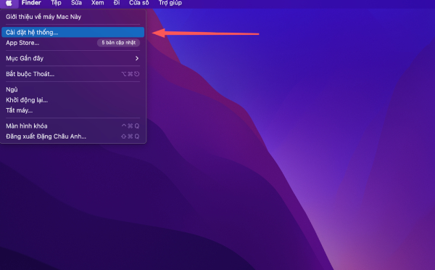Image resolution: width=435 pixels, height=270 pixels.
Task: Click the 5 bản cập nhật badge
Action: tap(118, 43)
